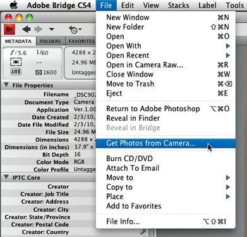Select Return to Adobe Photoshop

pyautogui.click(x=166, y=109)
